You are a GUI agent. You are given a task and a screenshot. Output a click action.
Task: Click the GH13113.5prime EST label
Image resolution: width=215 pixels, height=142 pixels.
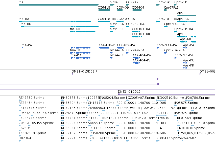click(x=101, y=103)
